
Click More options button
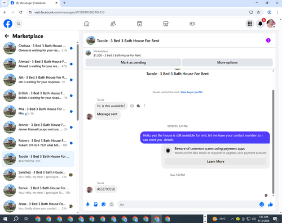click(x=227, y=62)
